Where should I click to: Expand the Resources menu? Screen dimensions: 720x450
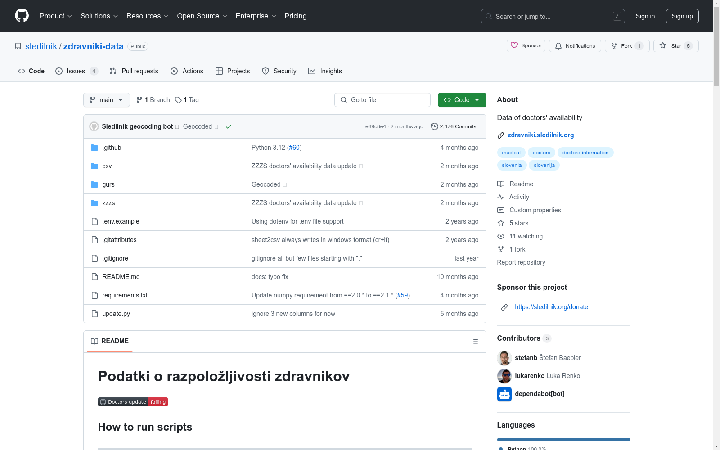148,16
